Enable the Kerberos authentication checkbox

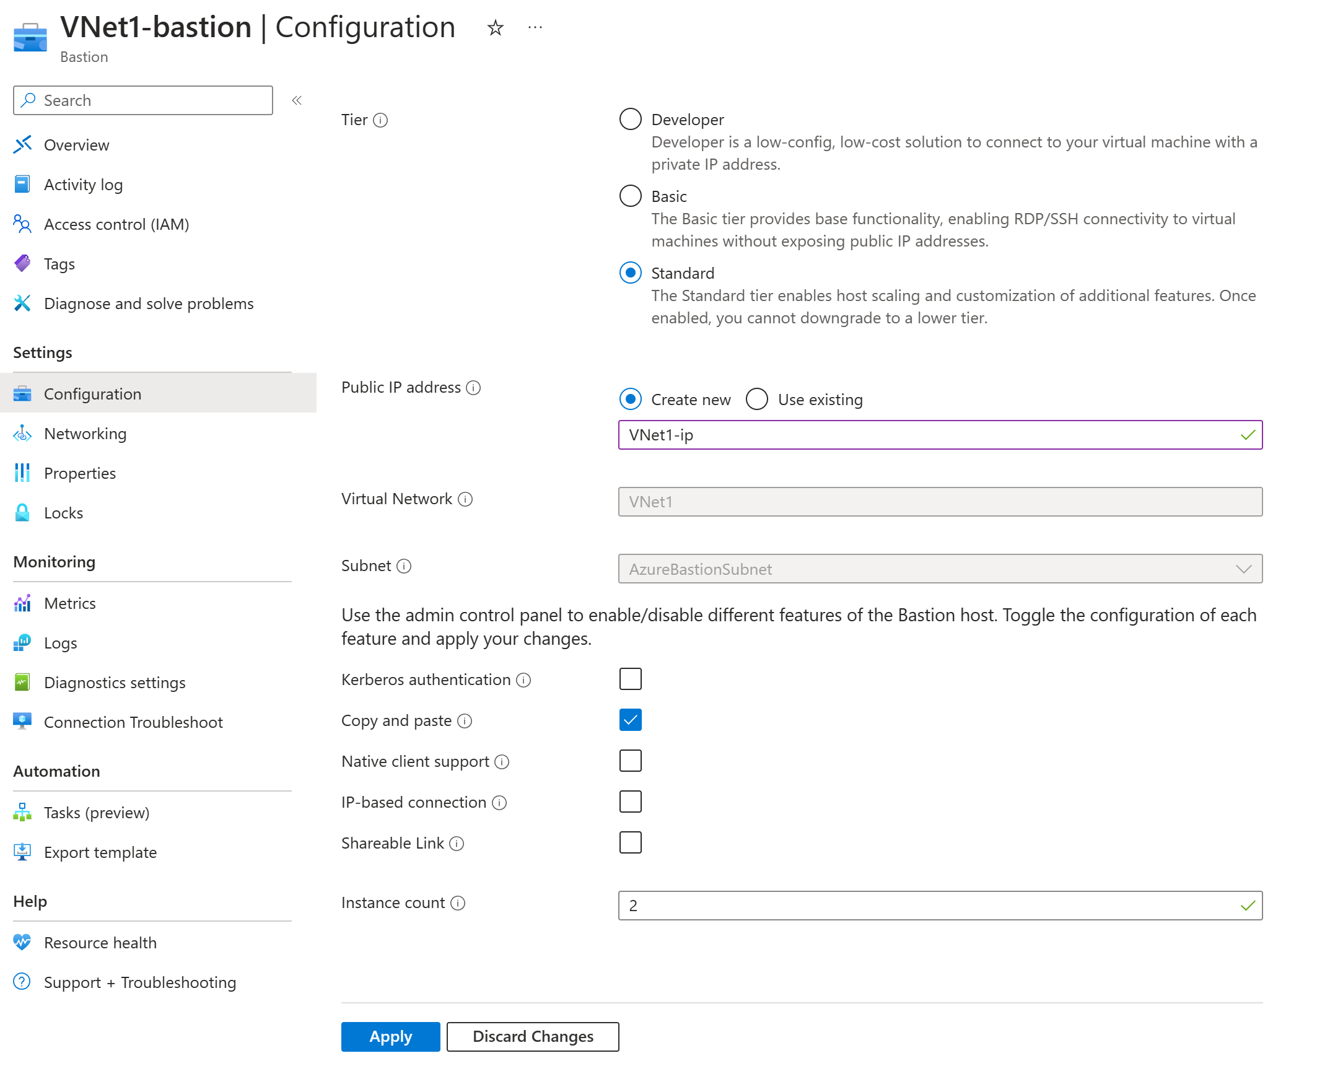coord(630,679)
